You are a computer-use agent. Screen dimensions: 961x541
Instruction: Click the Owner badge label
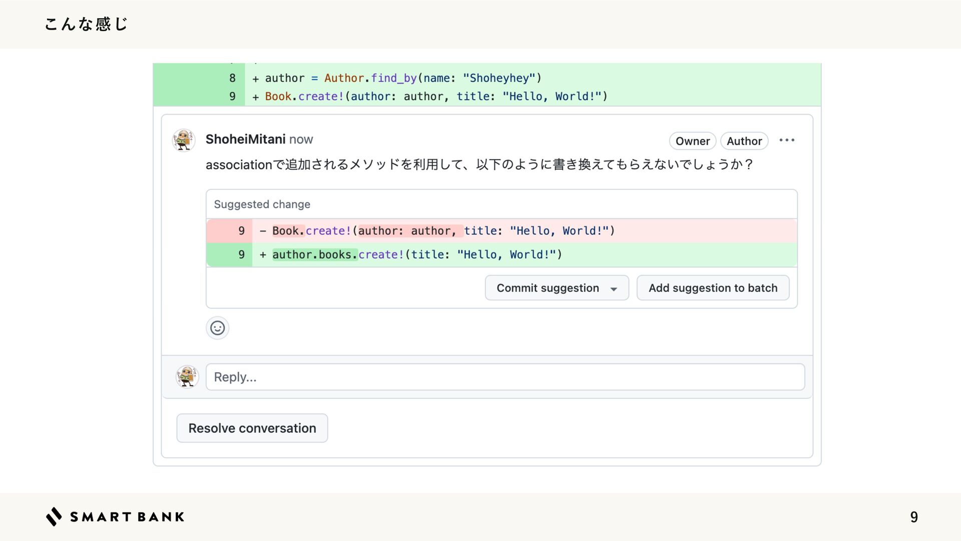[x=692, y=141]
